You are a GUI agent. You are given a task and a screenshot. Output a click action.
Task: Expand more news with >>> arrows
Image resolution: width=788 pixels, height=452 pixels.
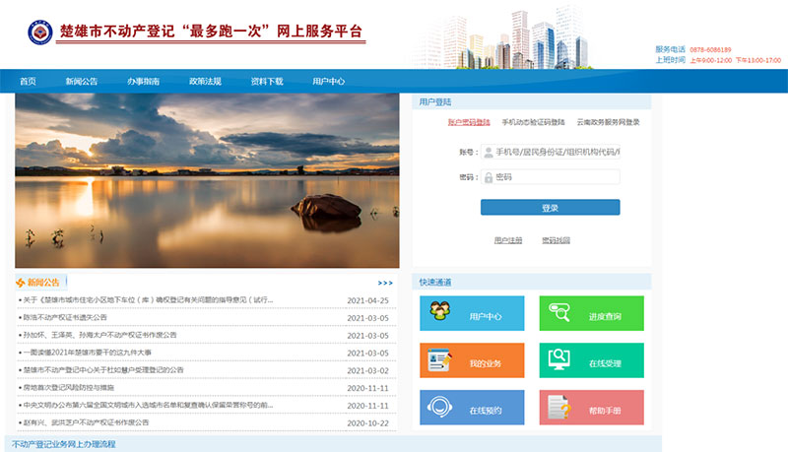385,283
